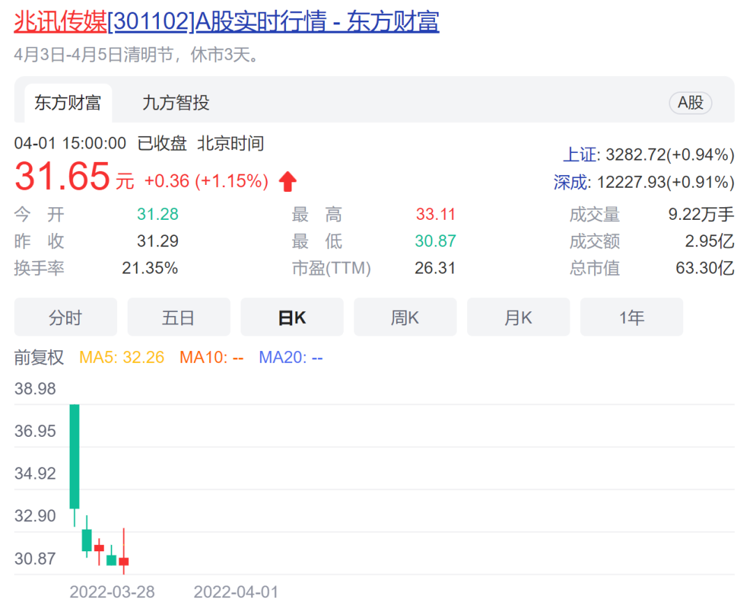Image resolution: width=753 pixels, height=612 pixels.
Task: Select the 日K chart view
Action: [x=292, y=318]
